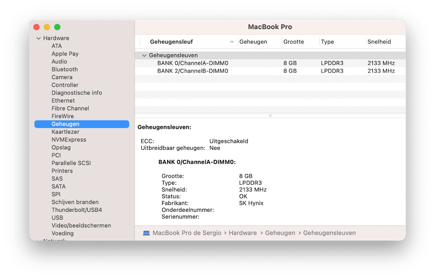The width and height of the screenshot is (435, 279).
Task: Select Bluetooth in the sidebar
Action: [64, 69]
